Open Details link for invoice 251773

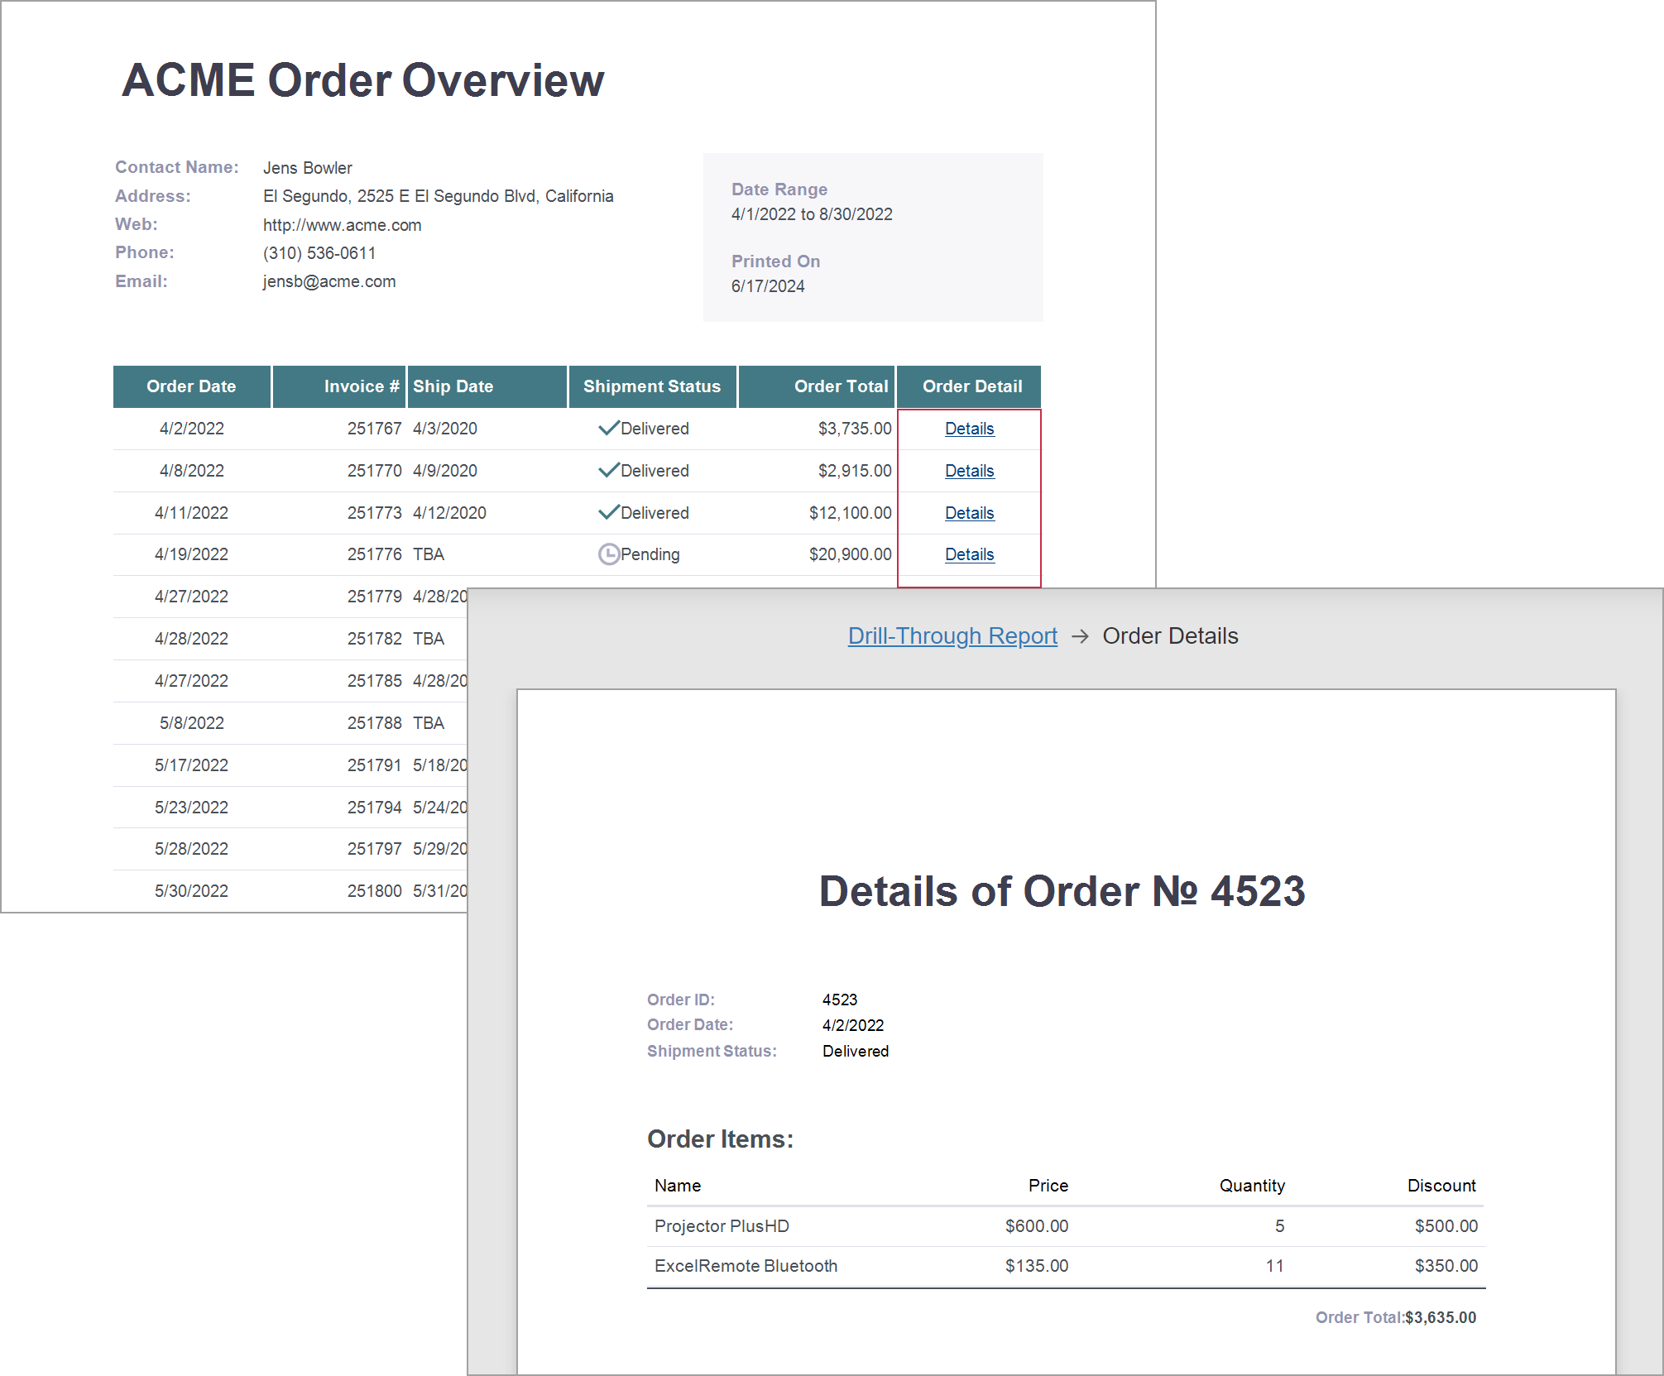tap(969, 513)
